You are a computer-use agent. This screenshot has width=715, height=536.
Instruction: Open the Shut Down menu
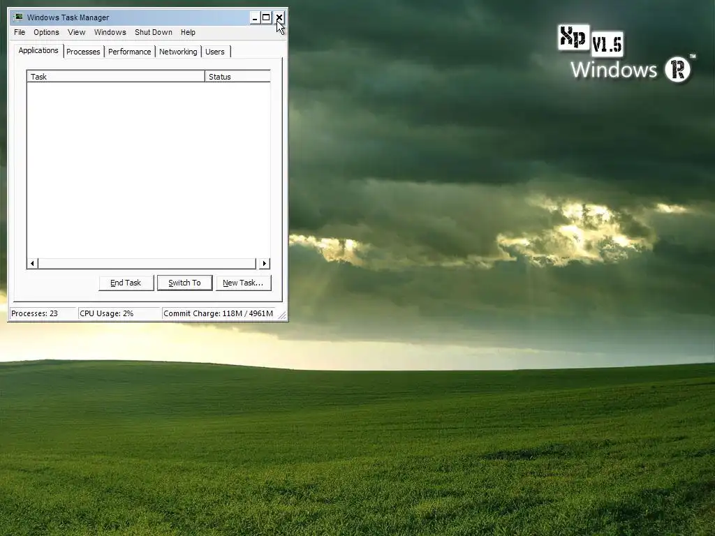coord(154,32)
